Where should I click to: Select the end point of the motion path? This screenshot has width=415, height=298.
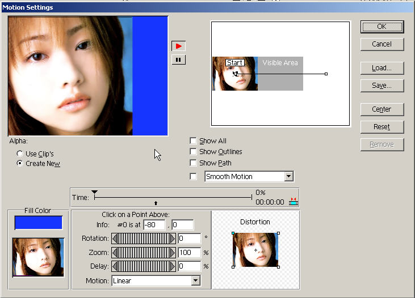click(326, 74)
